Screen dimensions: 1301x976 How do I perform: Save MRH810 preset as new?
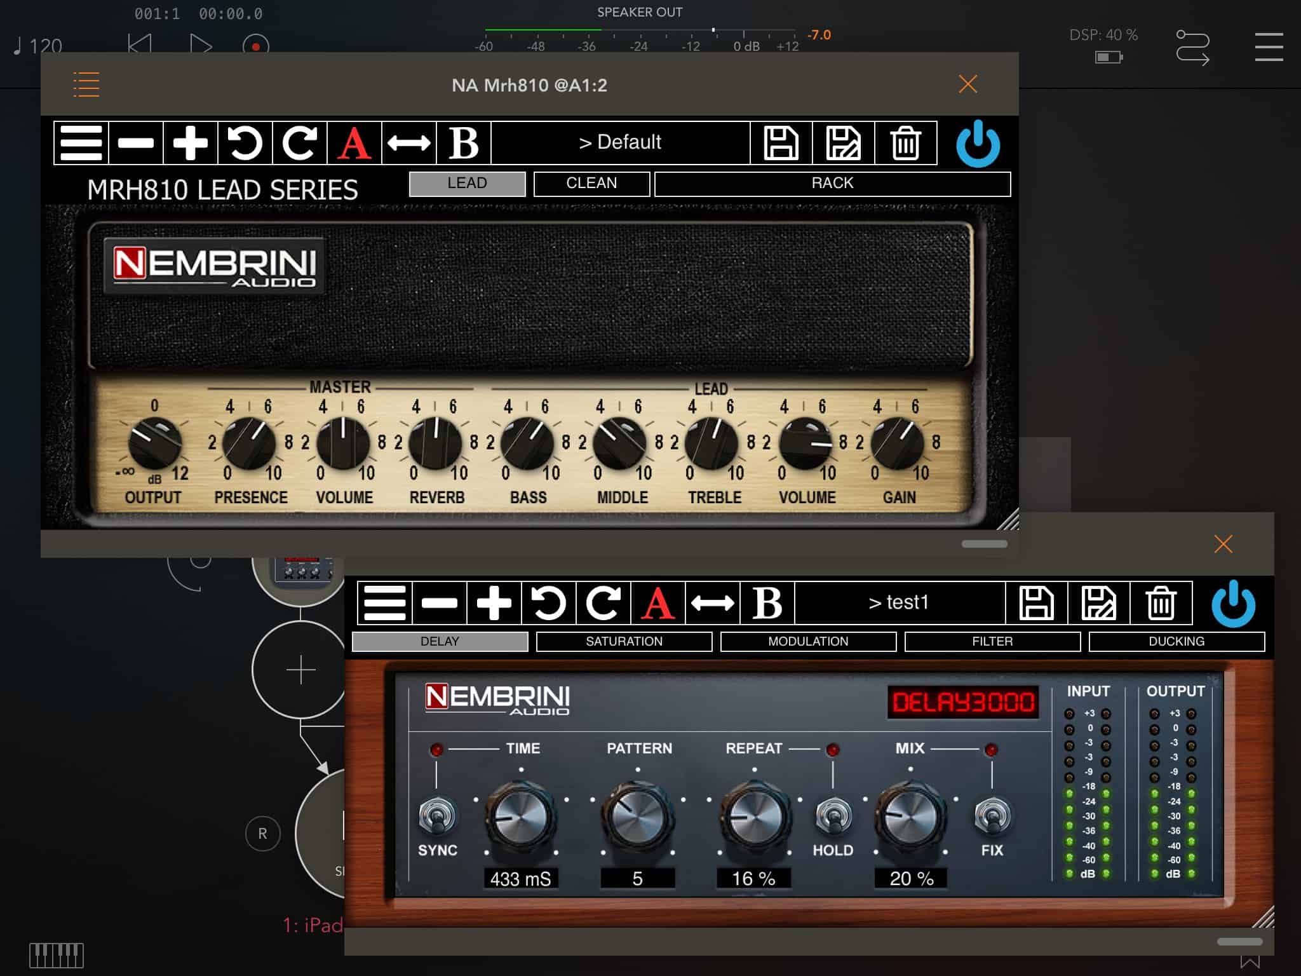click(844, 143)
